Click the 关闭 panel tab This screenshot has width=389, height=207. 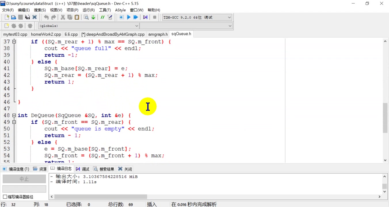(x=125, y=169)
